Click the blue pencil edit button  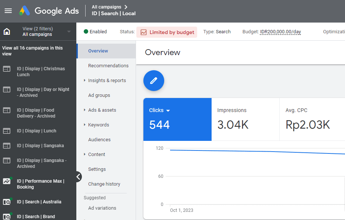(154, 81)
